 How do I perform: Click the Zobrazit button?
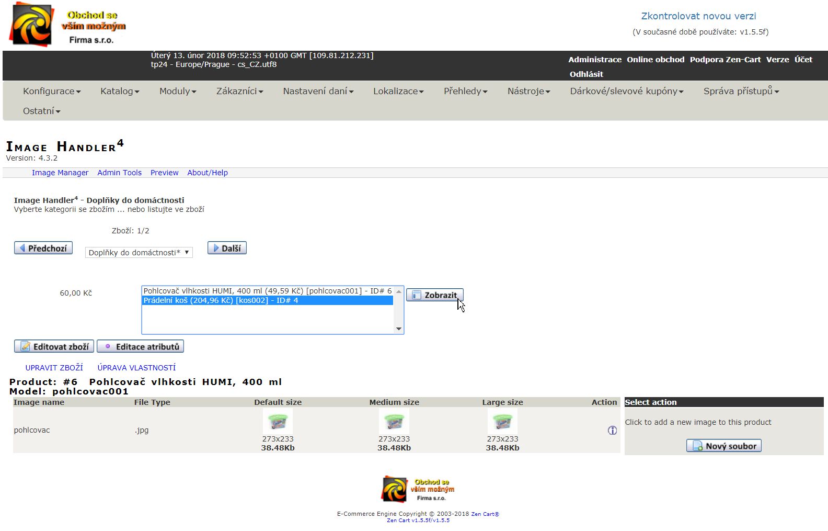[434, 295]
